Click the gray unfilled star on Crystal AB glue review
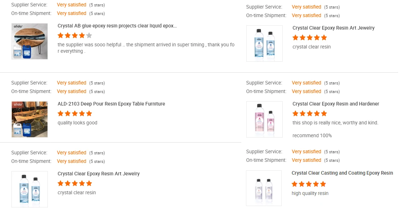Image resolution: width=417 pixels, height=211 pixels. point(89,35)
